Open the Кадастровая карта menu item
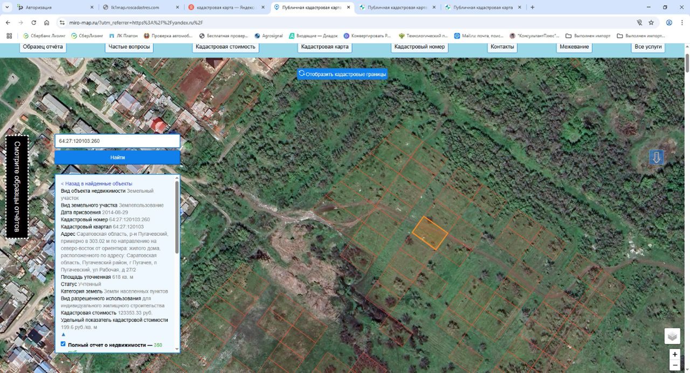Viewport: 690px width, 373px height. [325, 47]
